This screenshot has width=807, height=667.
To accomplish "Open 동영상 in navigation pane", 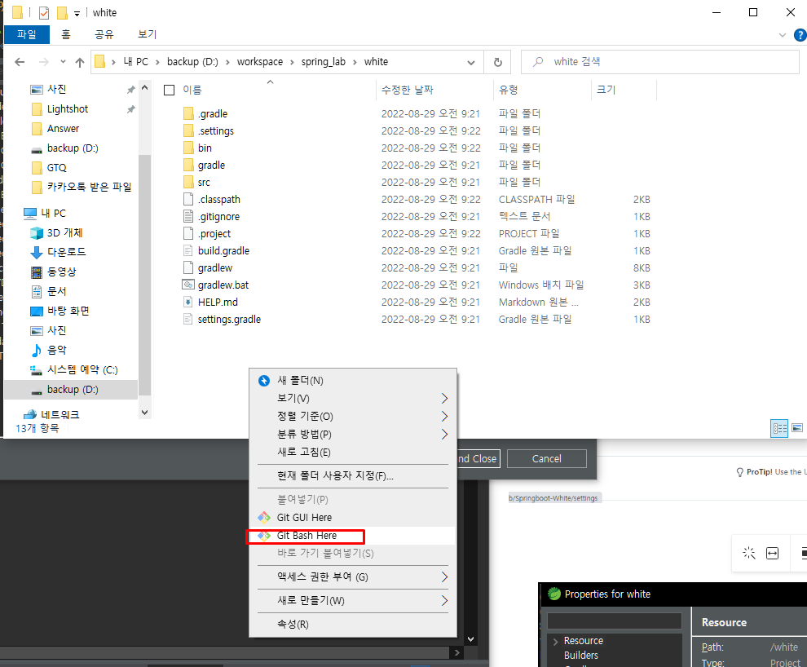I will 61,272.
